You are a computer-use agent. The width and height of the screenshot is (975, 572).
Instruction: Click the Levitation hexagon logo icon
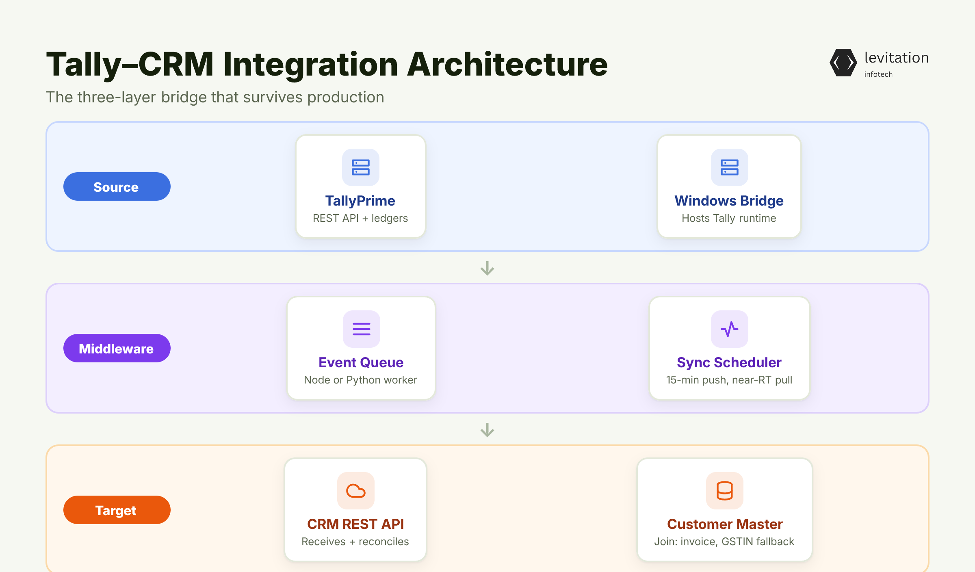[x=843, y=63]
